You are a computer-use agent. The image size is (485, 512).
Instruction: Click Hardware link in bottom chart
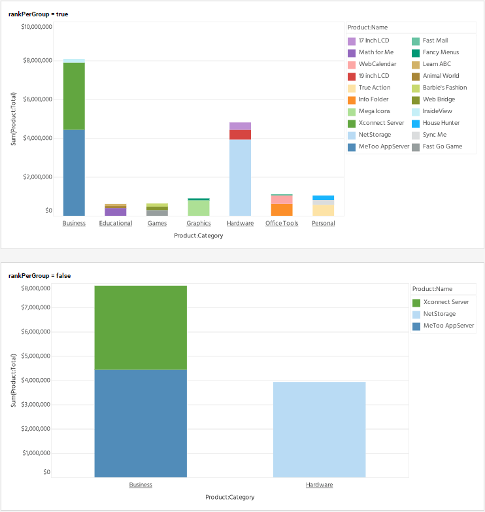[319, 485]
